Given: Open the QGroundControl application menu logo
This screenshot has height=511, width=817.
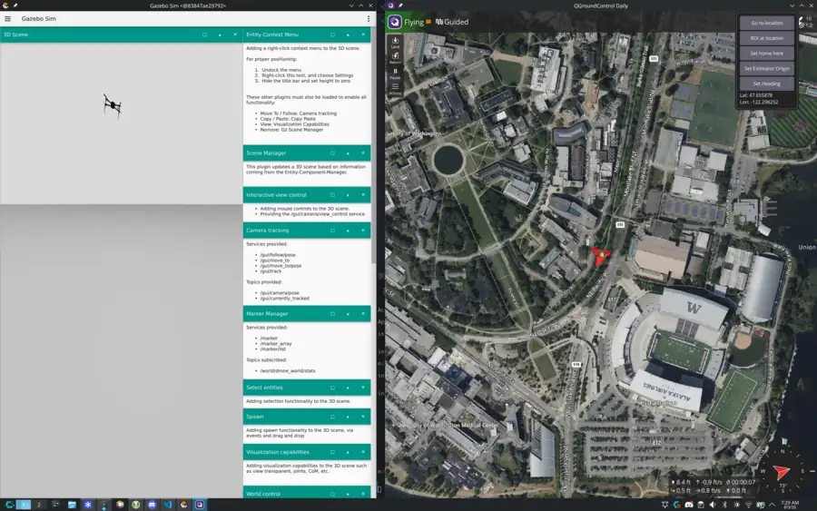Looking at the screenshot, I should pos(395,22).
